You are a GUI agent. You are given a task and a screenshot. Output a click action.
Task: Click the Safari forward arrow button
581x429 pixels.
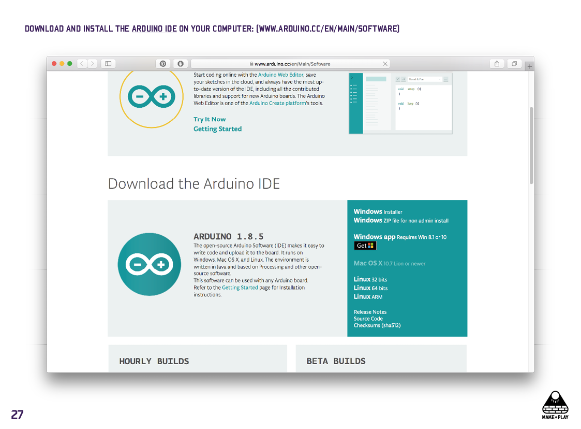pyautogui.click(x=93, y=63)
